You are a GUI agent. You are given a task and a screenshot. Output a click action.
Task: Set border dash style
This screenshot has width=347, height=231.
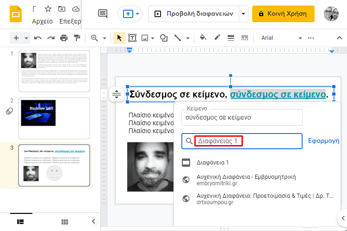click(x=245, y=38)
